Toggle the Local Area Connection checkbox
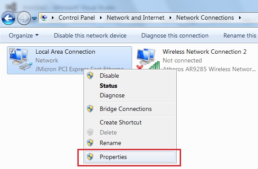The width and height of the screenshot is (258, 169). click(12, 51)
